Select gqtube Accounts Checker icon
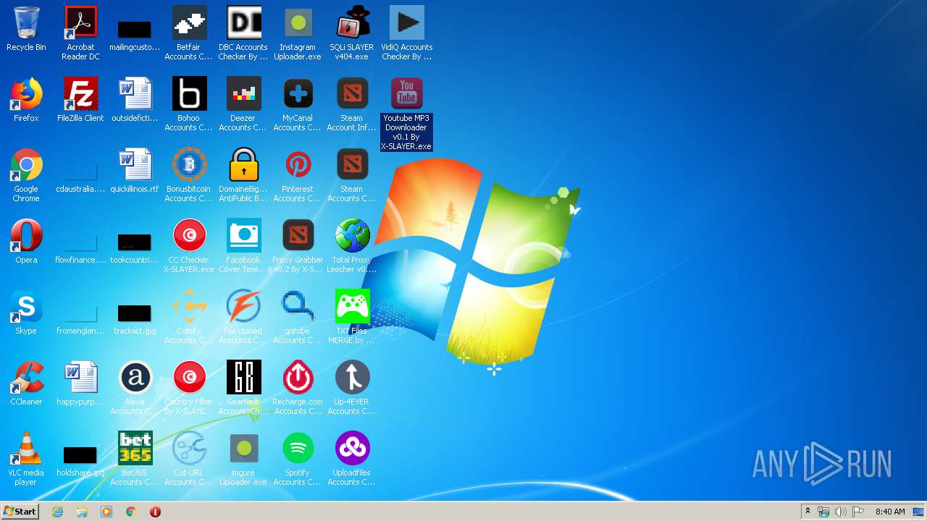927x521 pixels. point(298,317)
